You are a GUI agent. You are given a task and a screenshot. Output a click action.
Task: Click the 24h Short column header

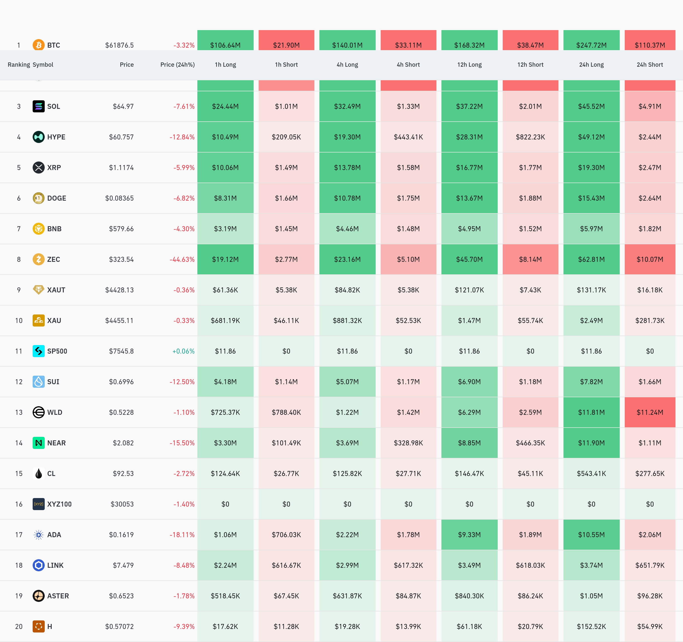point(650,64)
